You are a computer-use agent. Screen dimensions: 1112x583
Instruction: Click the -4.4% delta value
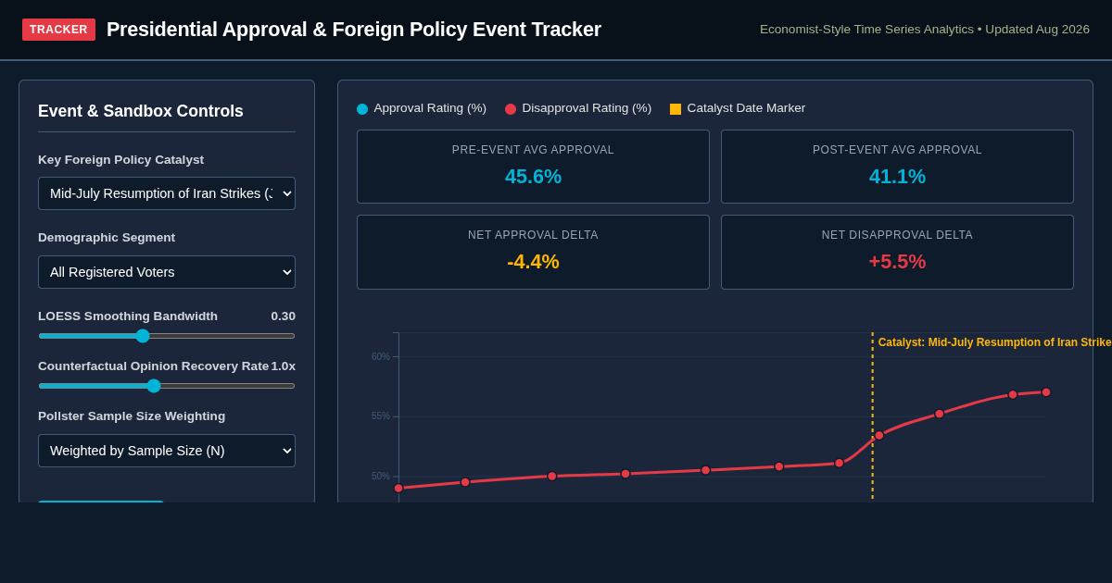tap(533, 262)
